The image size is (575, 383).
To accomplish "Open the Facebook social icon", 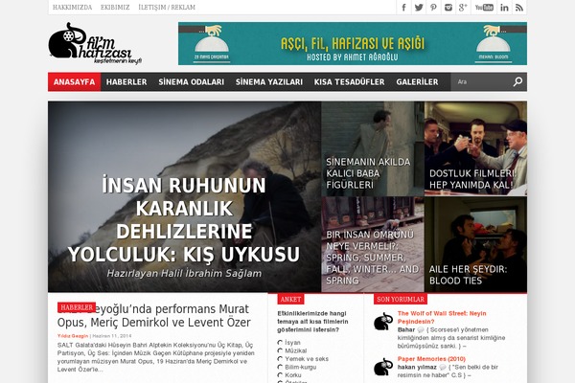I will [x=403, y=8].
